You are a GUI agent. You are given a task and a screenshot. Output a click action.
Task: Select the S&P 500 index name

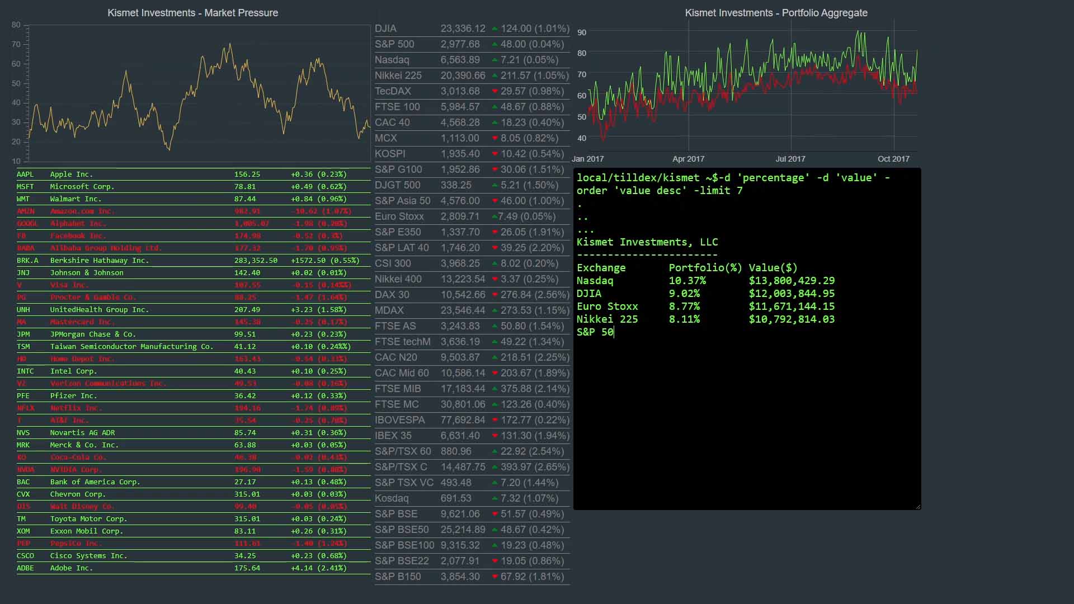point(394,44)
